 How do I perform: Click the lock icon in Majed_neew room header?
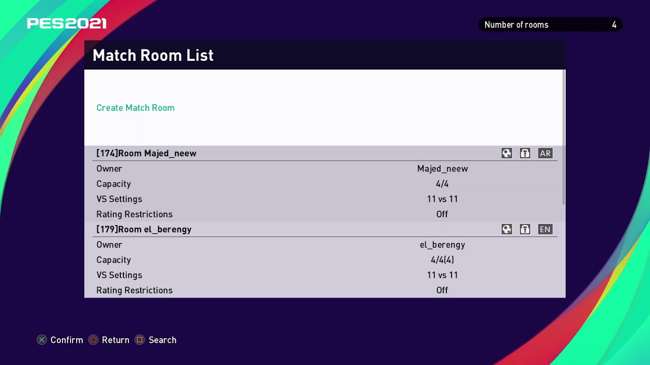tap(525, 153)
